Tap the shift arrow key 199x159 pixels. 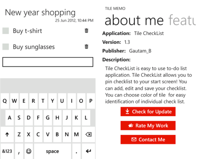7,134
